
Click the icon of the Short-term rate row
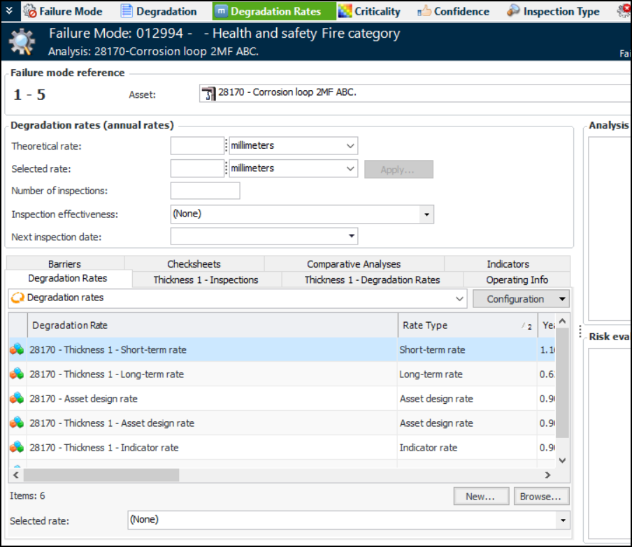17,350
